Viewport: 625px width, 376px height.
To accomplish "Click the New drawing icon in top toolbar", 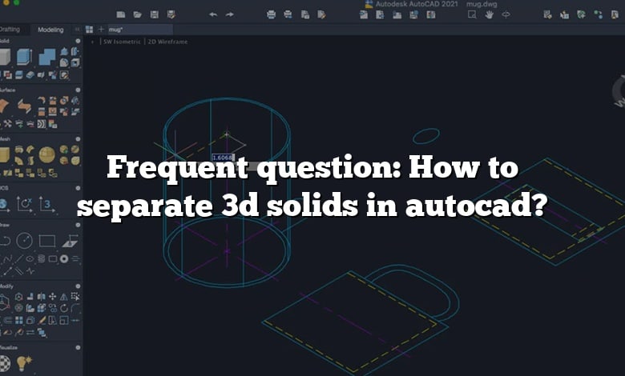I will coord(121,14).
